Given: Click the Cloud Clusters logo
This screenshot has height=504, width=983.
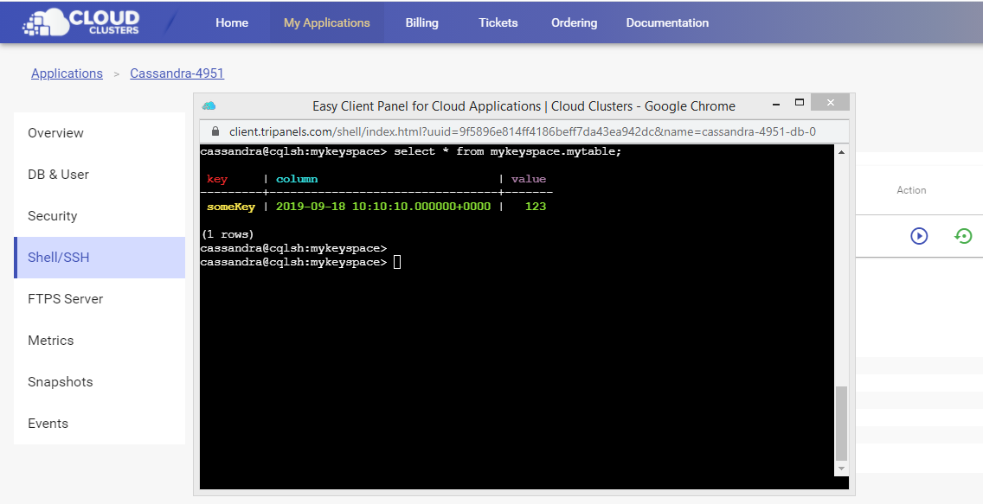Looking at the screenshot, I should [80, 22].
